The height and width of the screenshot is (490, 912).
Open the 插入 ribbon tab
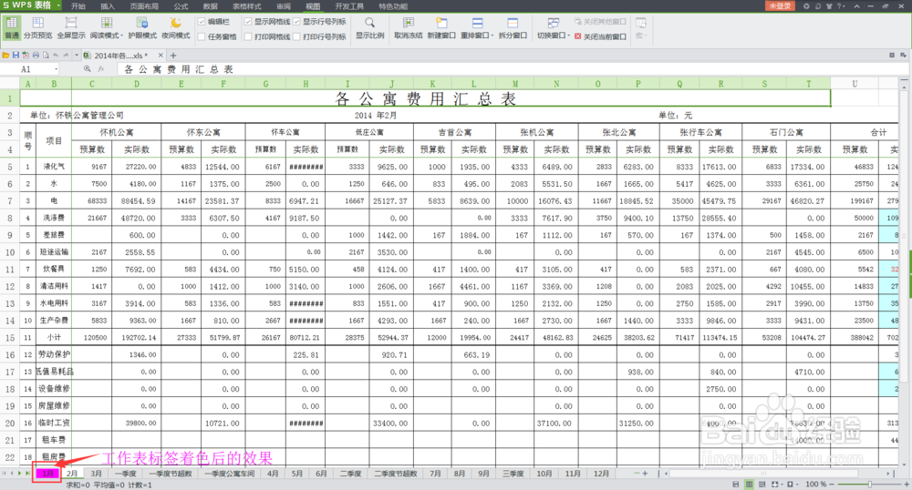click(x=108, y=5)
